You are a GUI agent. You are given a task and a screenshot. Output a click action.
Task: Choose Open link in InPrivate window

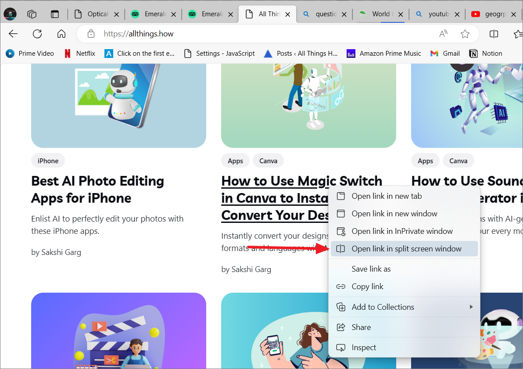click(x=404, y=231)
